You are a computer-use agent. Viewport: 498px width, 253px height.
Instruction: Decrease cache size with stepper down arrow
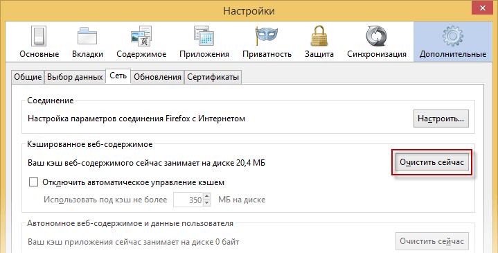click(x=207, y=203)
